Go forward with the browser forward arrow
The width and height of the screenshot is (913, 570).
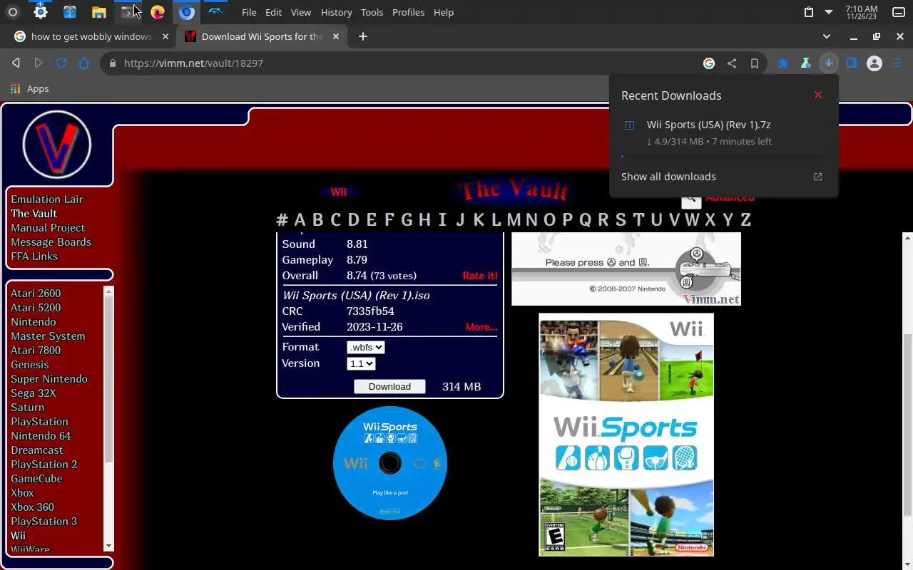[x=39, y=63]
